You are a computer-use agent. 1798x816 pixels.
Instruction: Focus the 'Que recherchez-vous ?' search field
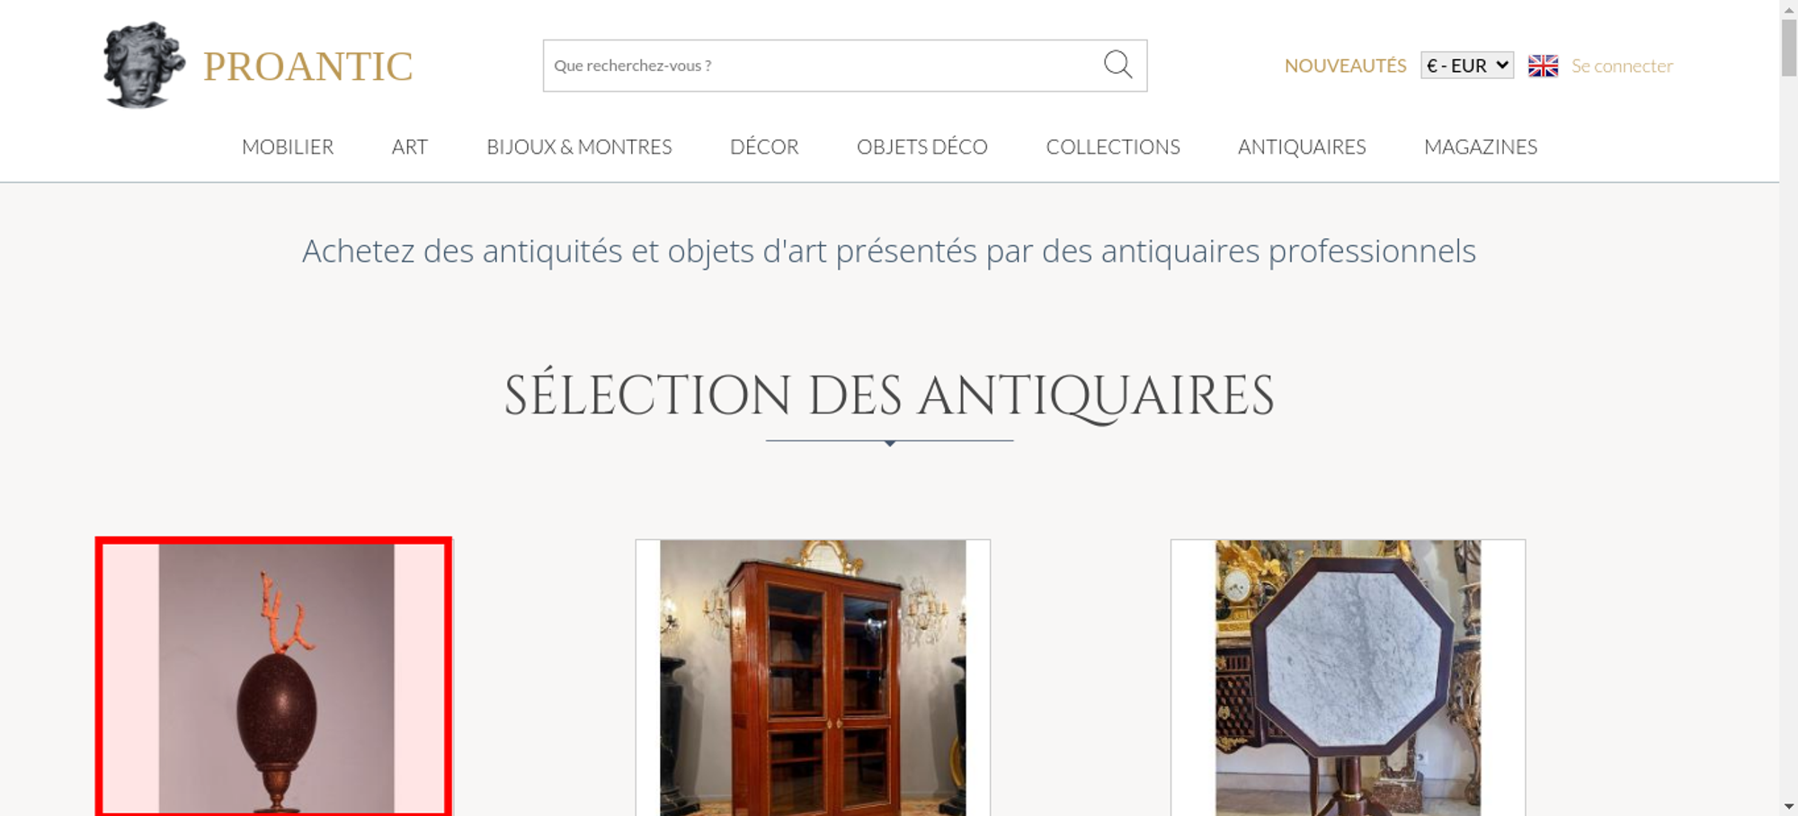coord(823,66)
